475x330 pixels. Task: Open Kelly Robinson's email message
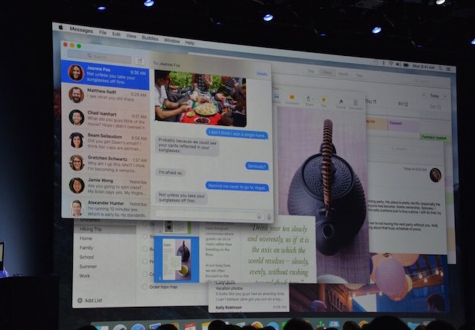pos(248,308)
